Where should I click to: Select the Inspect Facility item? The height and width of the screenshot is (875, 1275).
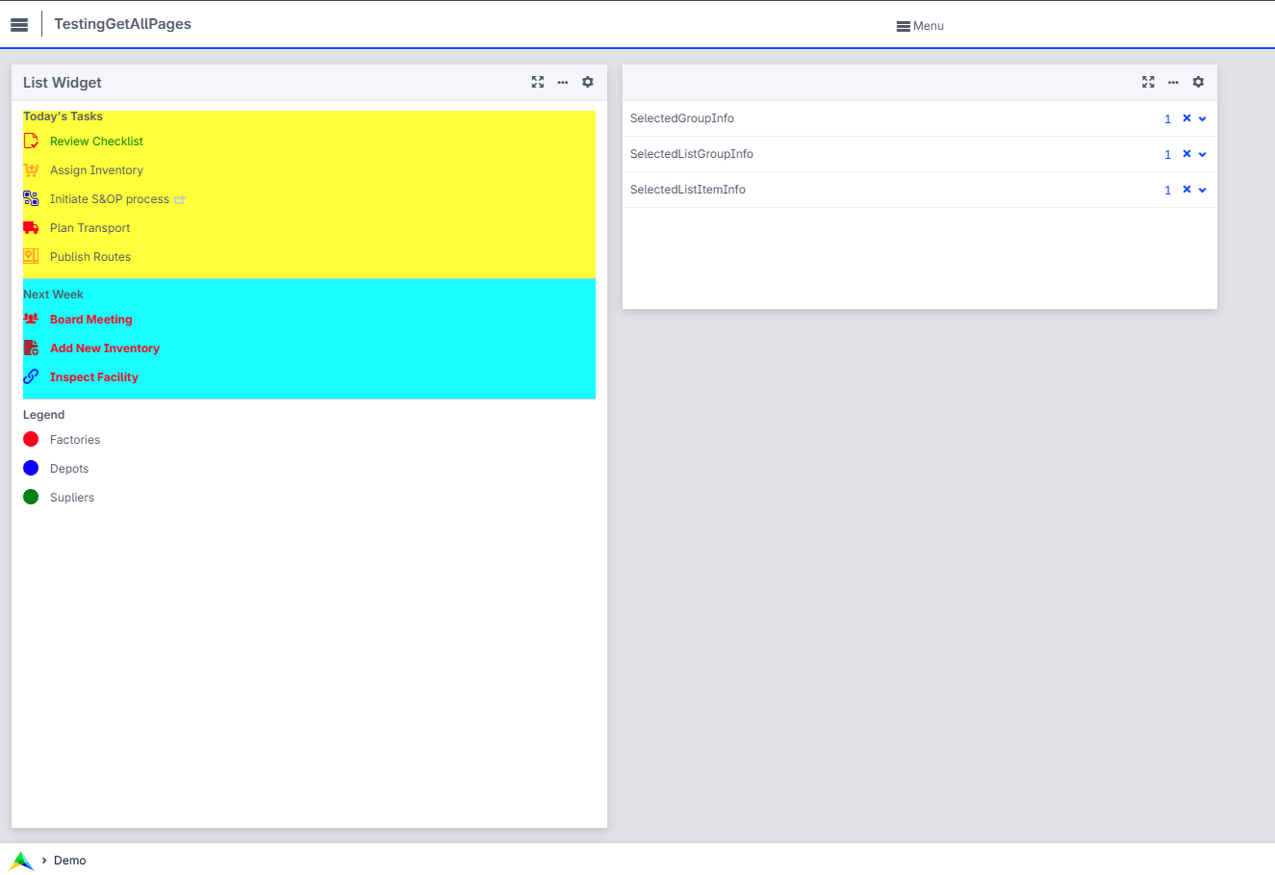pos(94,377)
